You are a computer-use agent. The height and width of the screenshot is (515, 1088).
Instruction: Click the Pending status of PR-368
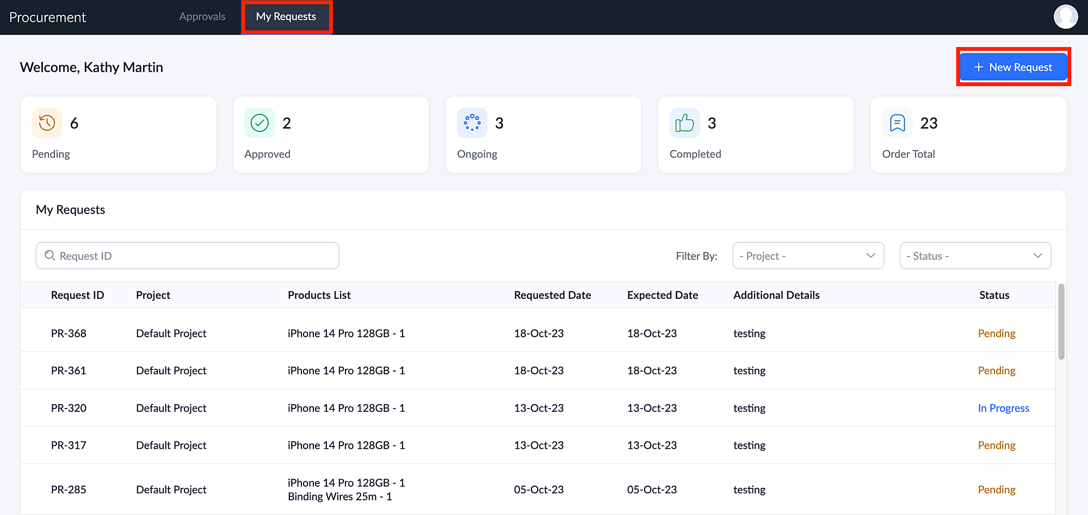(x=997, y=333)
